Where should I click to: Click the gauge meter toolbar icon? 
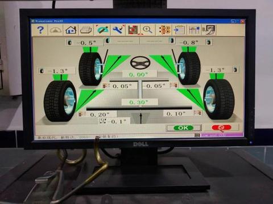pos(56,30)
